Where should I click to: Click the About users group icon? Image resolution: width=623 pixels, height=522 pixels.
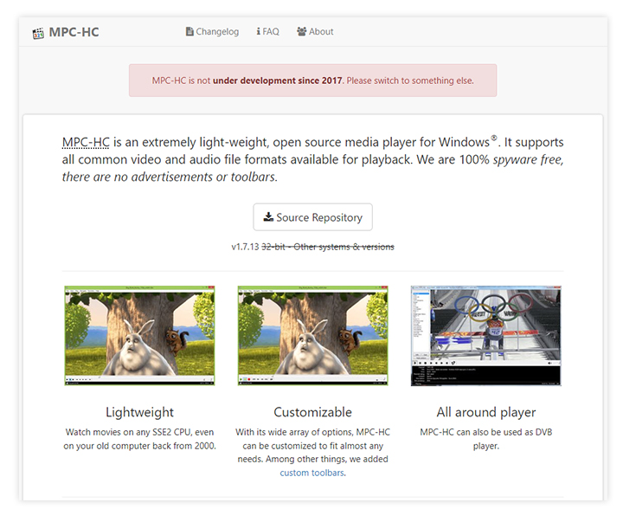pos(301,32)
